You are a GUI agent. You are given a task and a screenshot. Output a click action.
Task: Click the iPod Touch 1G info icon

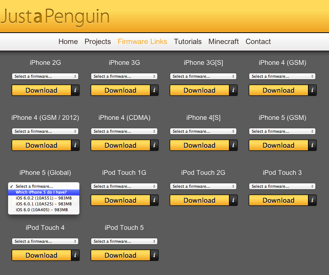[154, 200]
